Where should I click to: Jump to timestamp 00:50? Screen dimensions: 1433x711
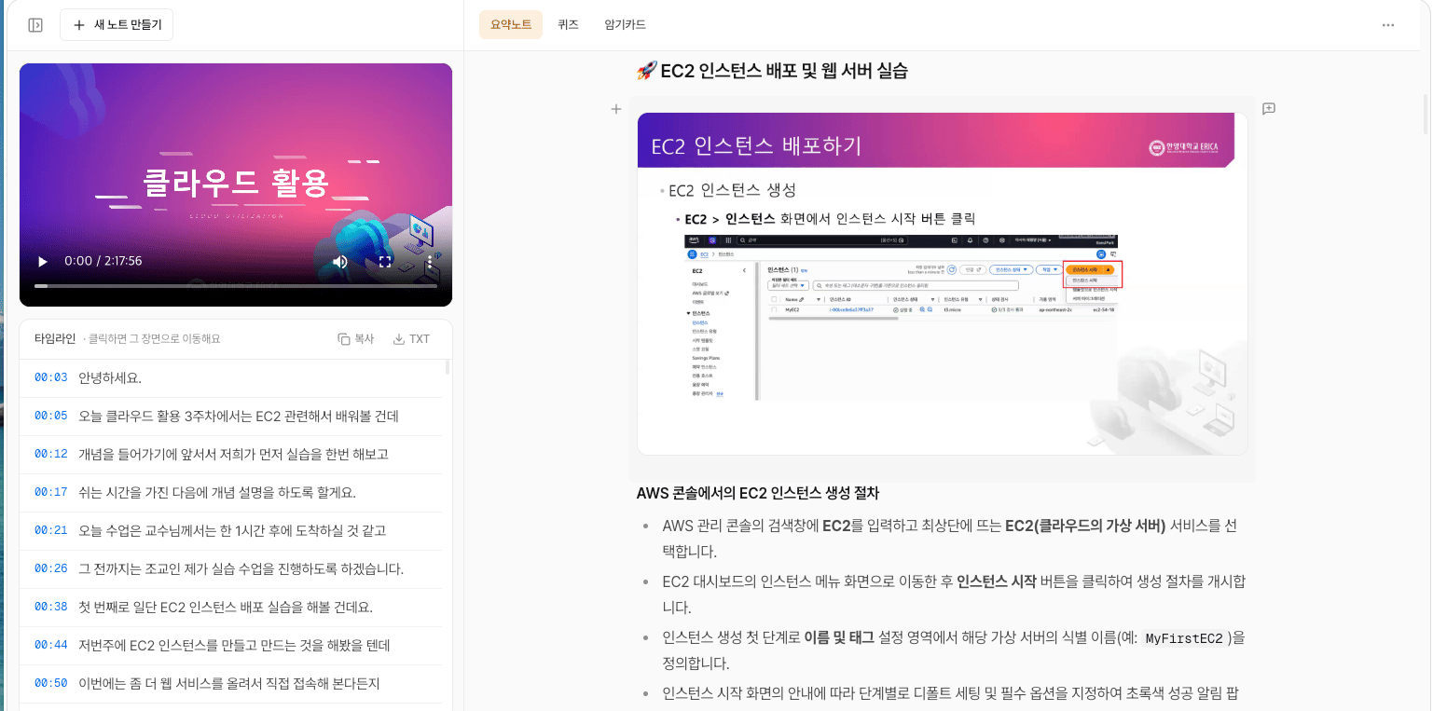[x=51, y=683]
